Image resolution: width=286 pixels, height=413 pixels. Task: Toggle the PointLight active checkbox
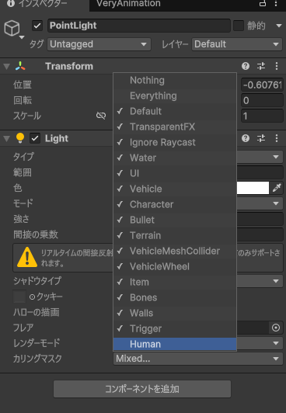[x=37, y=26]
